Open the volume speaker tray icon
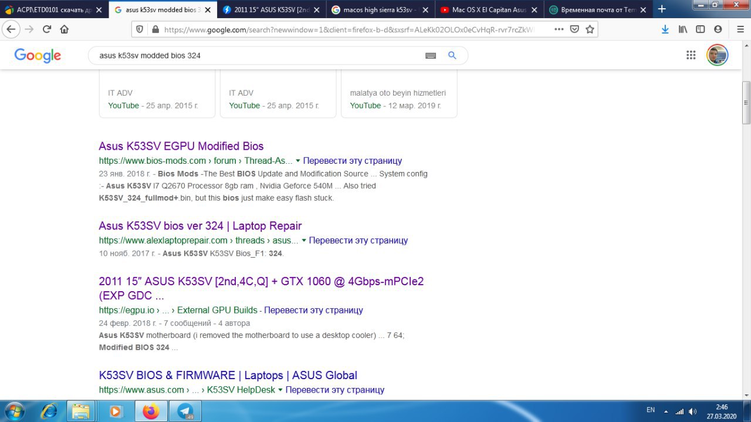The width and height of the screenshot is (751, 422). click(692, 411)
